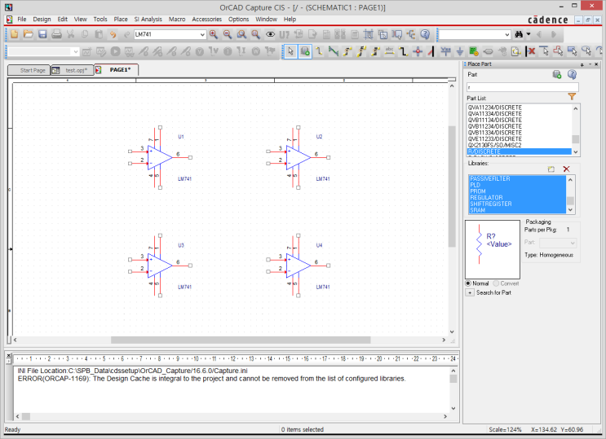Select the Place Junction tool

418,51
